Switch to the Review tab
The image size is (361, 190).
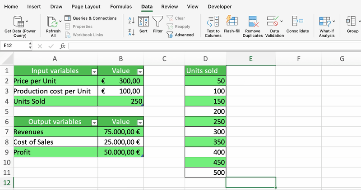(x=170, y=7)
